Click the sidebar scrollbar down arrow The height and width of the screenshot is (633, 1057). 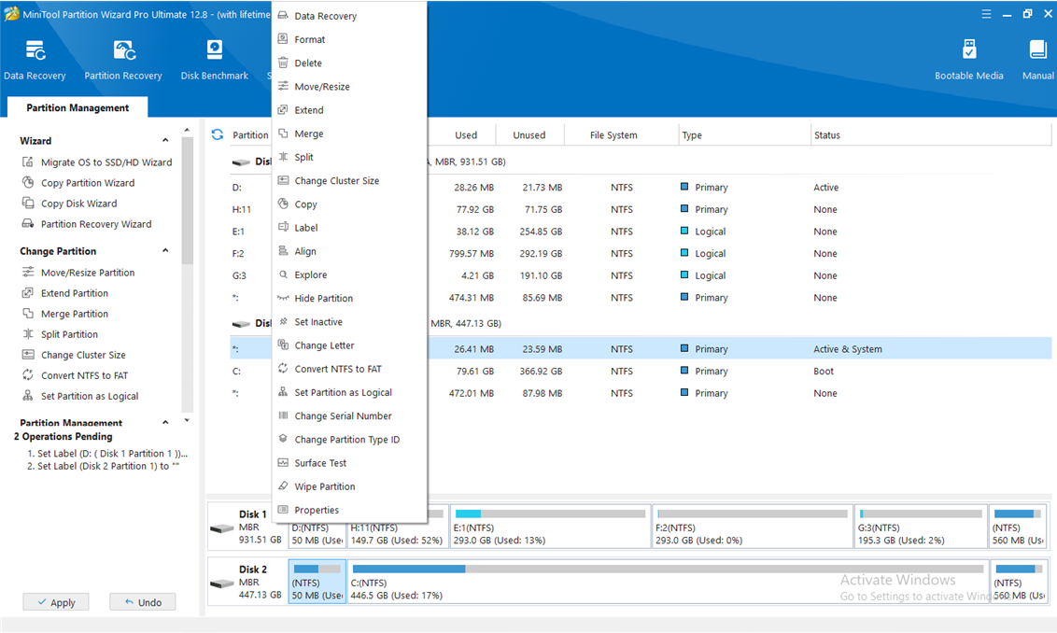187,420
